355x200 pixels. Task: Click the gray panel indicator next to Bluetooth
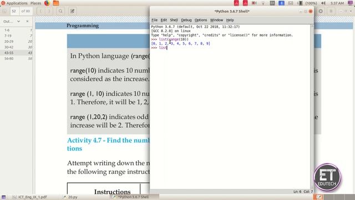pyautogui.click(x=272, y=3)
